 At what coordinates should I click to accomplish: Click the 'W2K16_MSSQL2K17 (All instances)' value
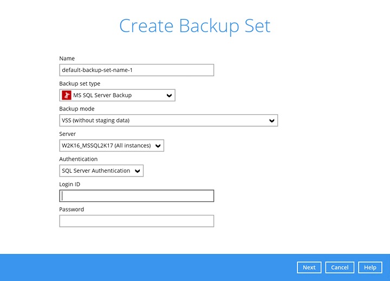click(106, 146)
